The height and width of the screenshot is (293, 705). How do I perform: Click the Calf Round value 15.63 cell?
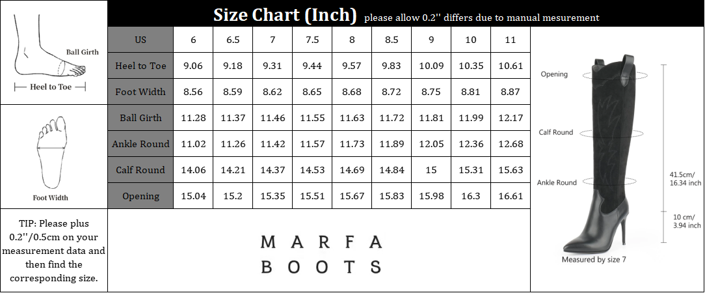511,170
